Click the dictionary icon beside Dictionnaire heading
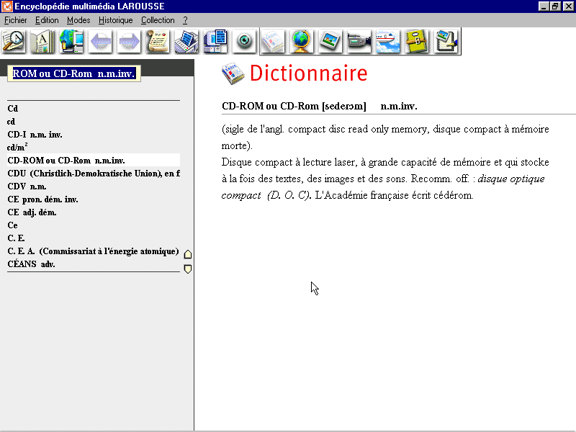Viewport: 576px width, 432px height. pyautogui.click(x=233, y=73)
